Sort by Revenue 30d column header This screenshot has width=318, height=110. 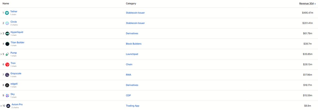(x=306, y=3)
